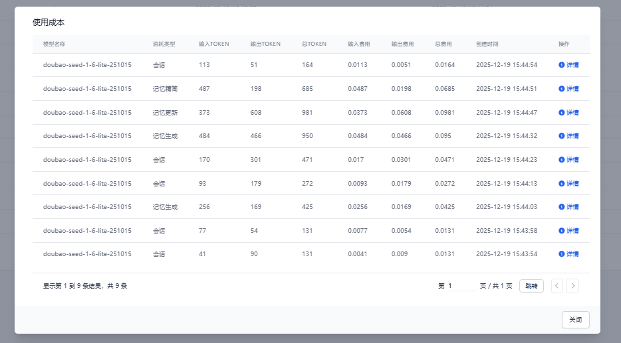Click timestamp 2025-12-19 15:44:54
Image resolution: width=621 pixels, height=343 pixels.
click(507, 65)
